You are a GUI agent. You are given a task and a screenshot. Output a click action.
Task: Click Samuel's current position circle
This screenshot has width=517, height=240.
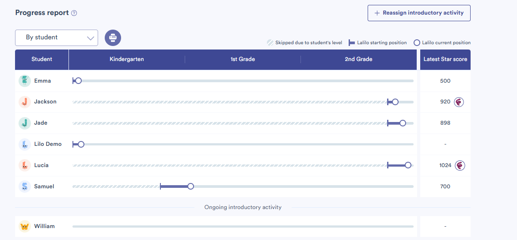(x=190, y=186)
